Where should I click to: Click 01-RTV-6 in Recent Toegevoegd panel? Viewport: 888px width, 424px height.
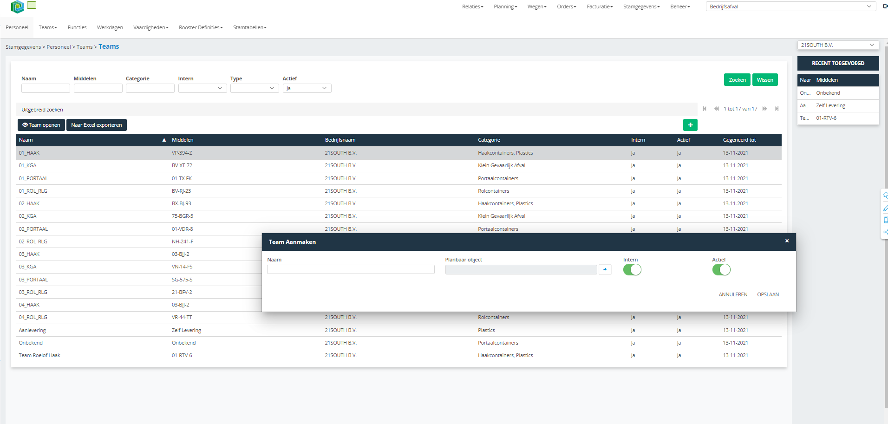coord(826,118)
